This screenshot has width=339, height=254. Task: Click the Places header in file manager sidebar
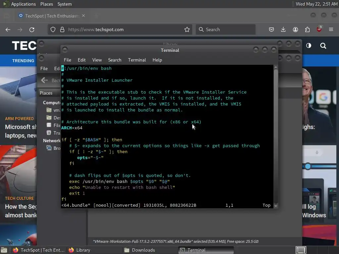click(x=46, y=93)
